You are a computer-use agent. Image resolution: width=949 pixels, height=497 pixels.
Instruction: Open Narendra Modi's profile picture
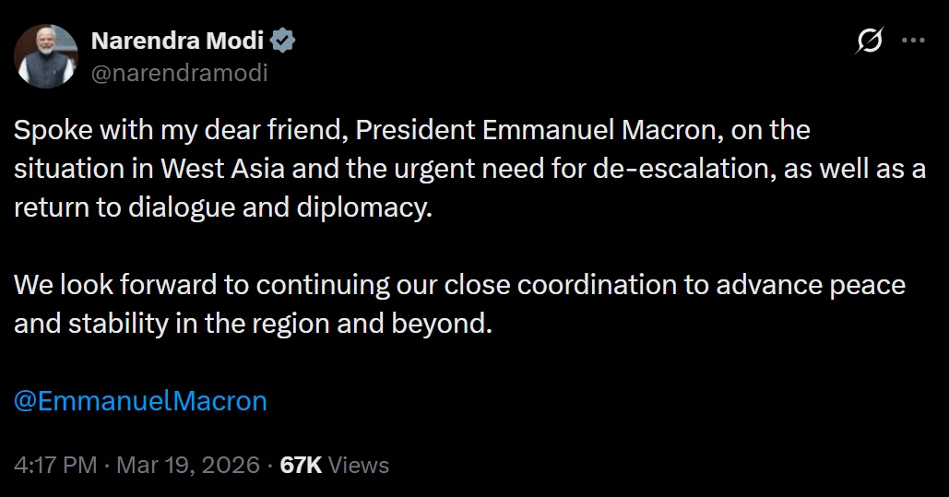click(x=46, y=56)
